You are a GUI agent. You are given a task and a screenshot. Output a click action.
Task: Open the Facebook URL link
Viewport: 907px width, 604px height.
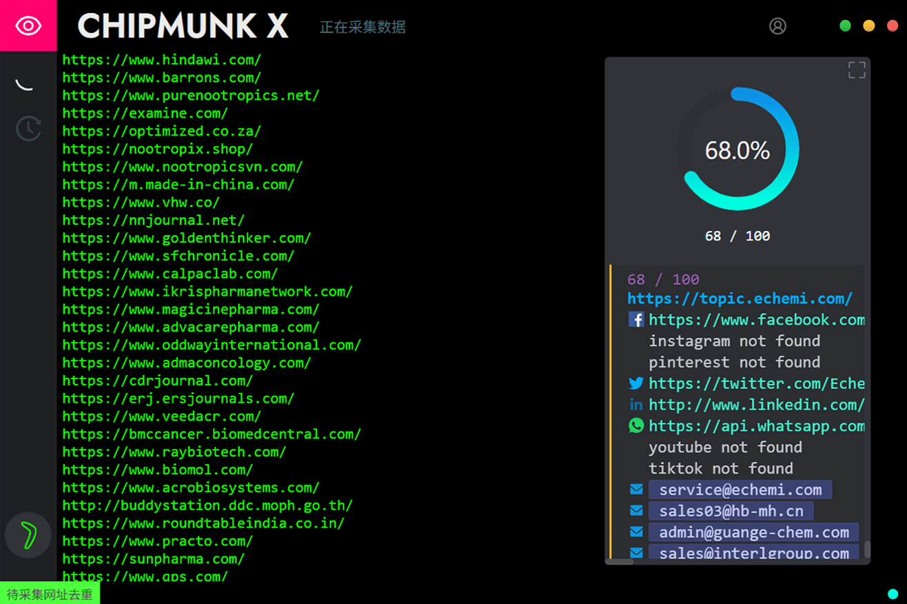coord(756,320)
